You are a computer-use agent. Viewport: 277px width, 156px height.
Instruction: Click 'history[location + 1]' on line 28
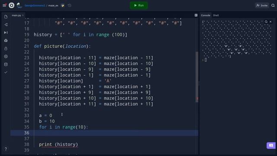click(66, 87)
